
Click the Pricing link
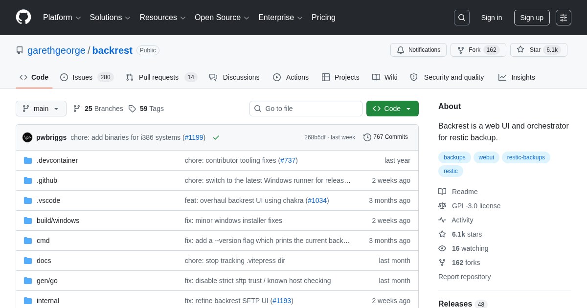(x=323, y=18)
